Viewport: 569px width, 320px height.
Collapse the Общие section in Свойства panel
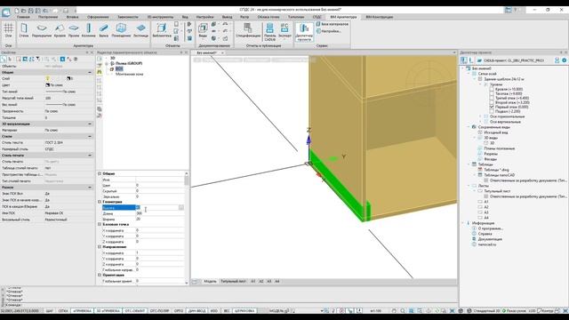90,73
